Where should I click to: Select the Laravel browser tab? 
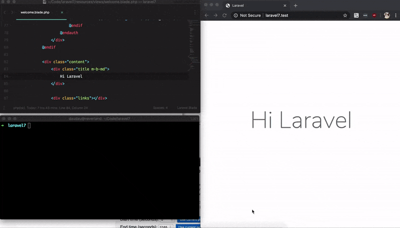pos(256,5)
